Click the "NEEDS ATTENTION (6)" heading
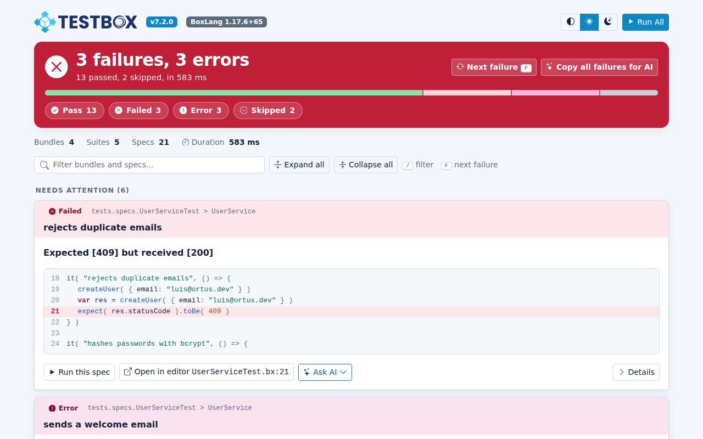Screen dimensions: 703x439 point(82,190)
